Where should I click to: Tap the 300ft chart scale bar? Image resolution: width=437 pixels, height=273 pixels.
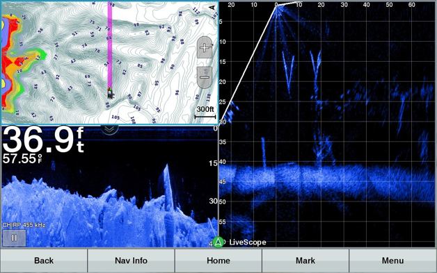[x=205, y=112]
